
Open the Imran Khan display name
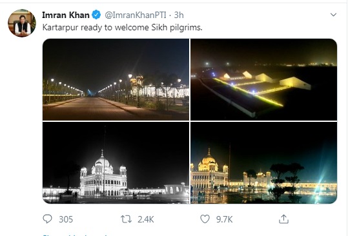click(x=66, y=15)
